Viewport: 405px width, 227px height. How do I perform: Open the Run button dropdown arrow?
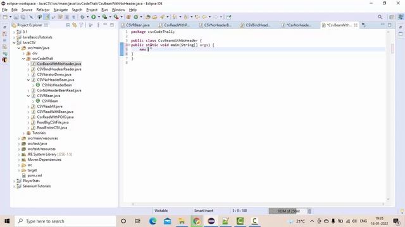99,17
